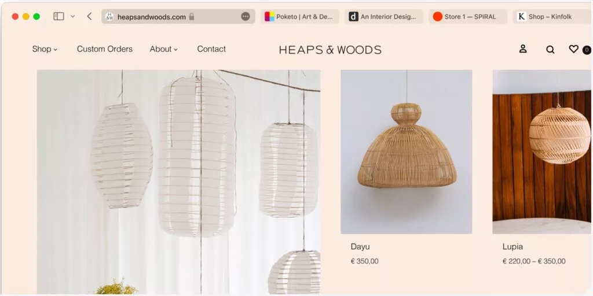Expand the Shop menu

point(45,49)
